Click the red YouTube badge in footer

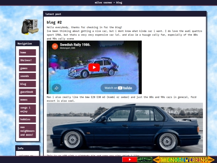(x=129, y=159)
